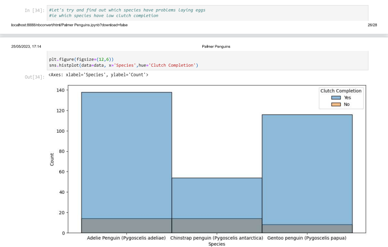Click the blue Yes legend swatch
388x247 pixels.
tap(336, 98)
